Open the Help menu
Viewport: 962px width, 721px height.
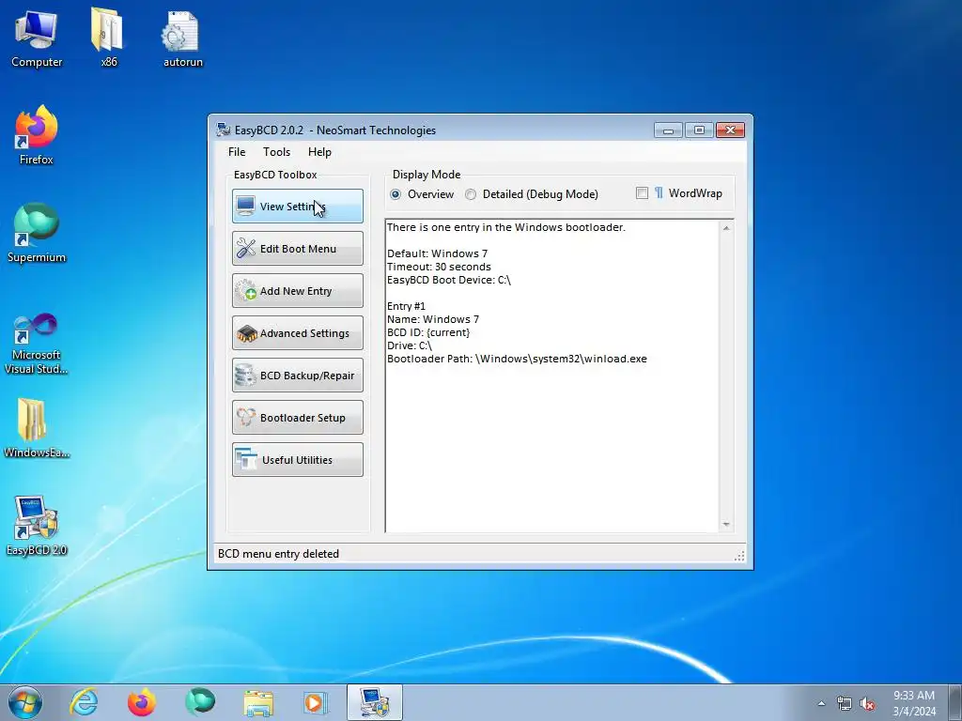point(319,152)
